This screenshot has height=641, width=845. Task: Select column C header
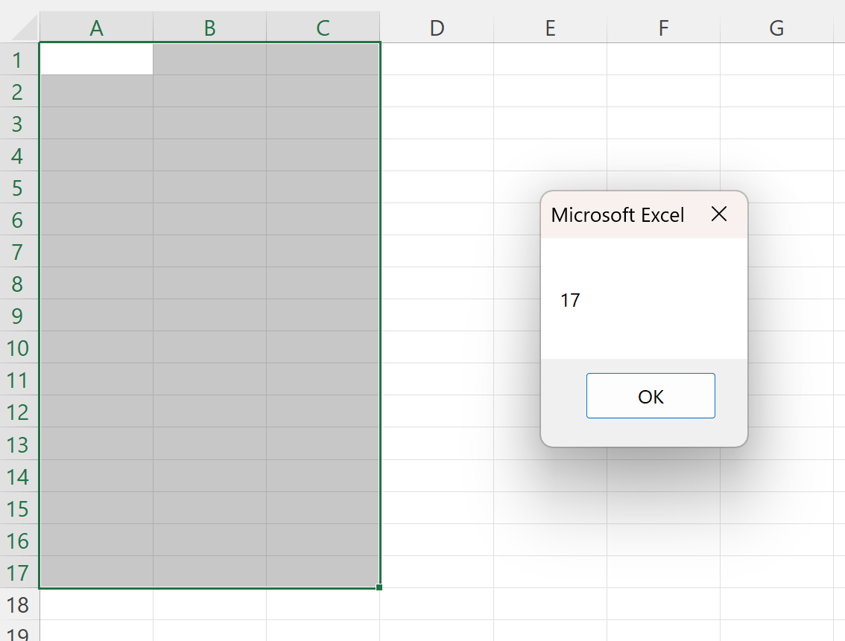[x=323, y=28]
